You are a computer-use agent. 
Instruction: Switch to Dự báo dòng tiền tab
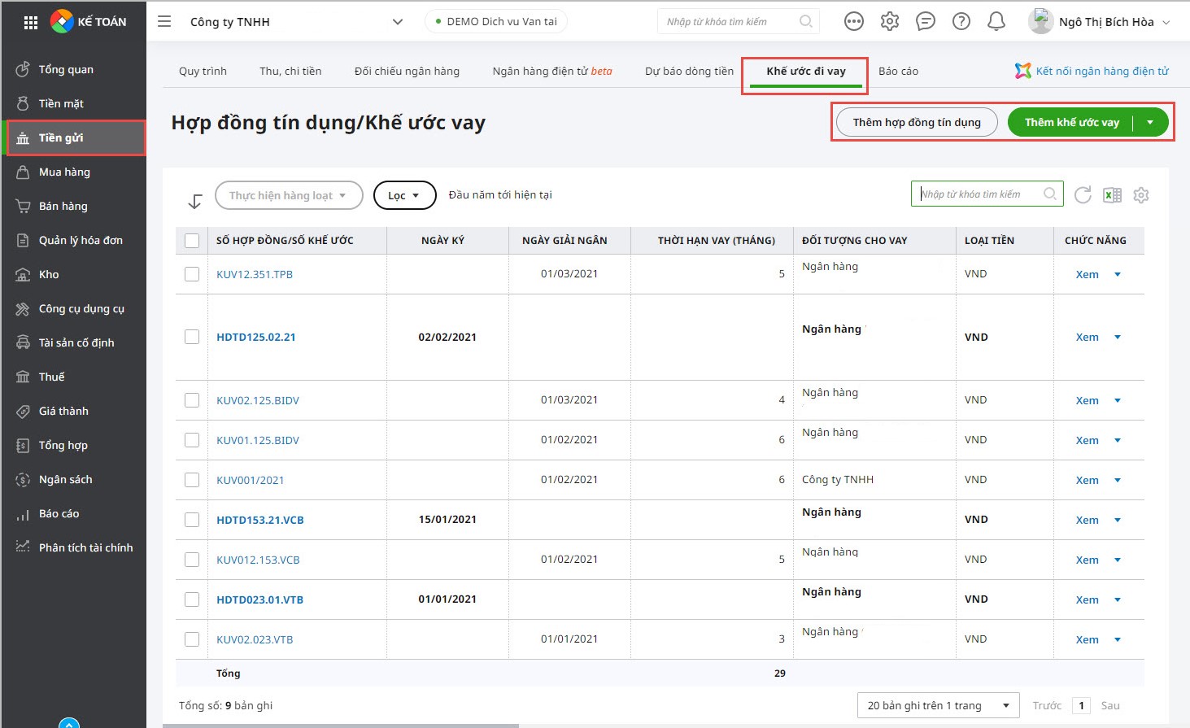pos(689,72)
